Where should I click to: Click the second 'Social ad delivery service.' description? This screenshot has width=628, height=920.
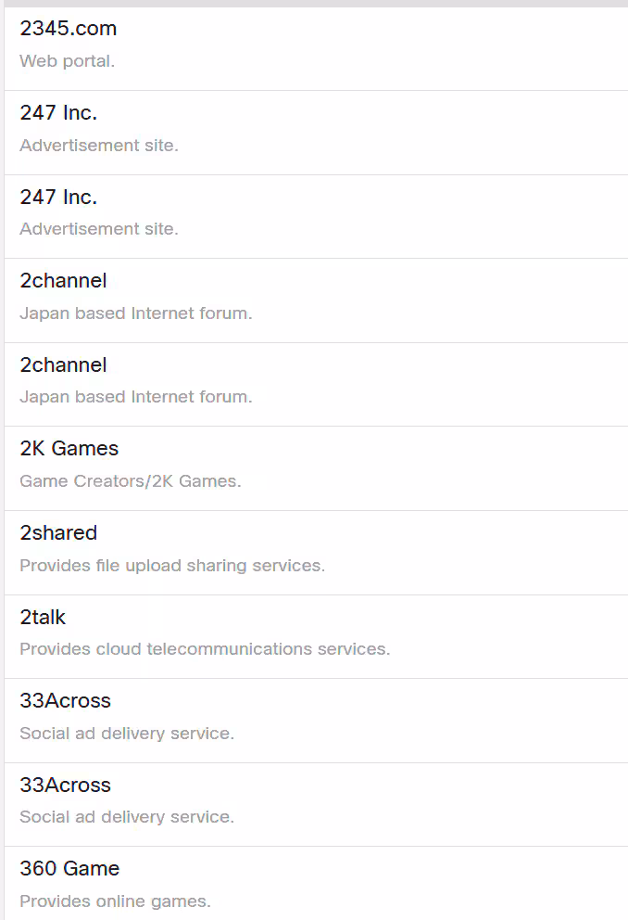[x=127, y=817]
